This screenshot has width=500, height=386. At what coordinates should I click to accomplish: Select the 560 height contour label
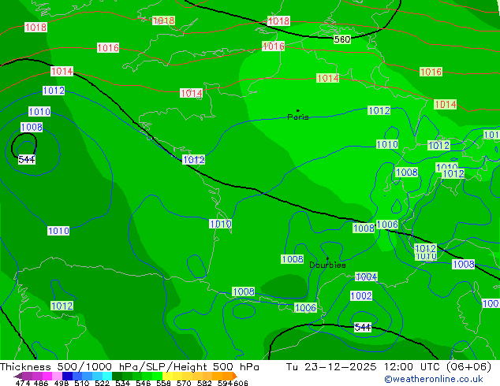coord(342,39)
